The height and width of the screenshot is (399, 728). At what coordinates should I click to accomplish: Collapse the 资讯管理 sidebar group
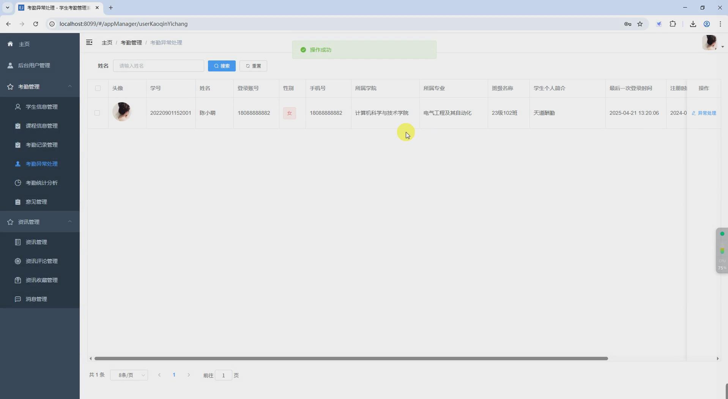[40, 221]
